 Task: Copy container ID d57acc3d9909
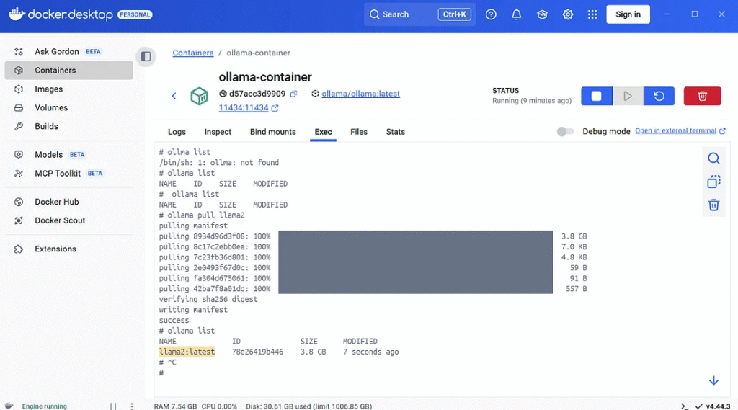[x=293, y=94]
